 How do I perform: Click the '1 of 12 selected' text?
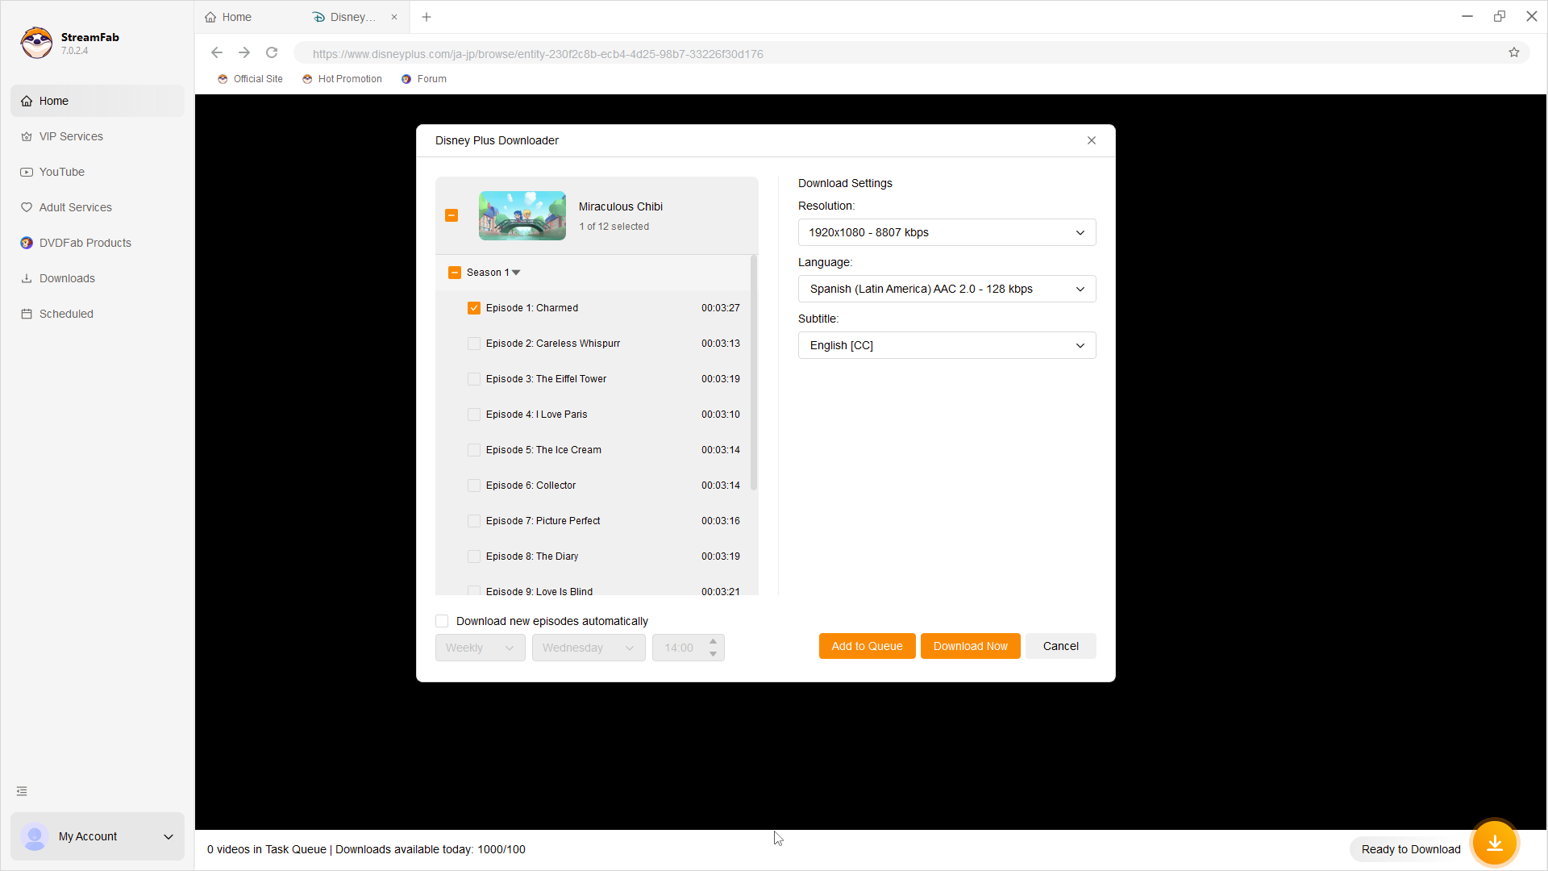(x=614, y=227)
